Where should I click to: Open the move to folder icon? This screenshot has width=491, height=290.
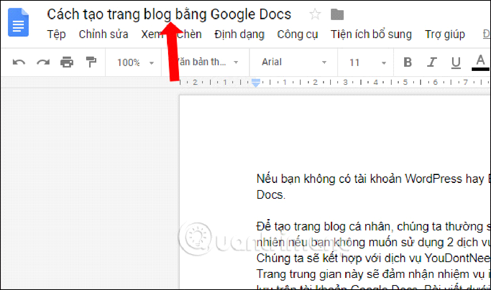[x=337, y=15]
